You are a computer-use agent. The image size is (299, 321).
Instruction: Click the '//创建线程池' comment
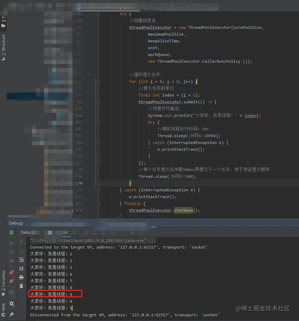coord(142,20)
